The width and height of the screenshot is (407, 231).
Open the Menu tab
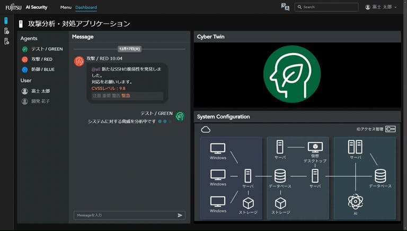66,7
